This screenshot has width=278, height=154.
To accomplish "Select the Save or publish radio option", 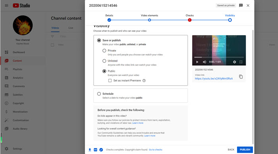I will coord(99,40).
